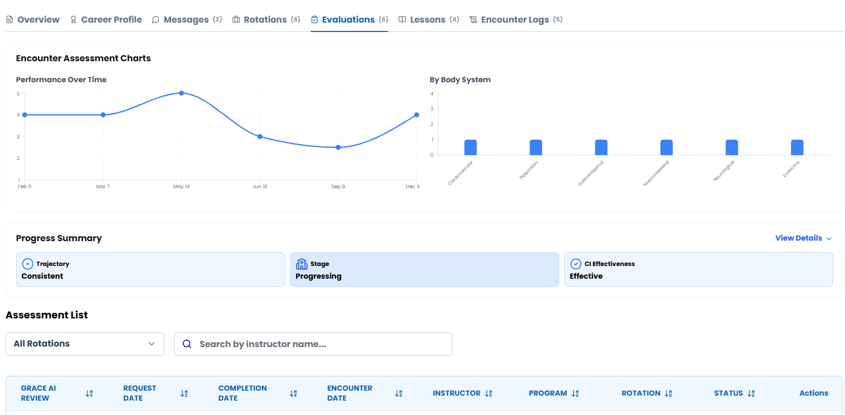845x415 pixels.
Task: Click the Encounter Logs scroll icon
Action: (x=473, y=20)
